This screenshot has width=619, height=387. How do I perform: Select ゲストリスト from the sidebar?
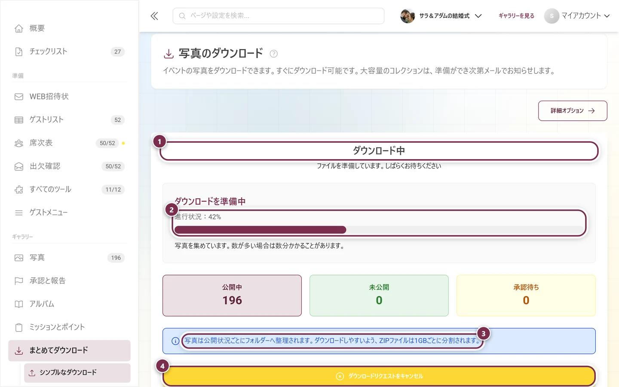pos(69,120)
